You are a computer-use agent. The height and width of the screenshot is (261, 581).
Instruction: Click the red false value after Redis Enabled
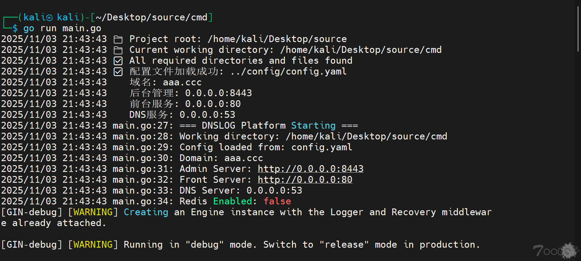[x=277, y=201]
